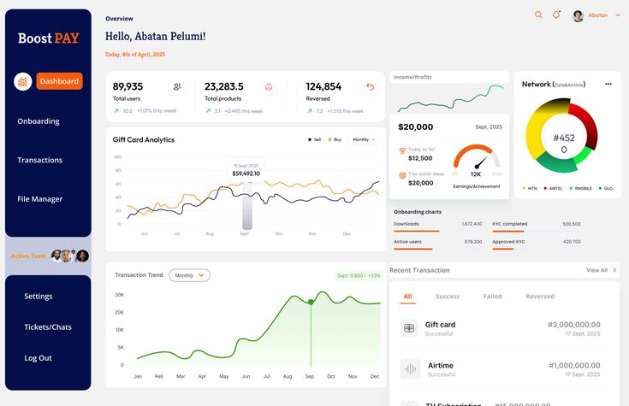Click the Total users people icon
This screenshot has width=629, height=406.
click(x=177, y=86)
